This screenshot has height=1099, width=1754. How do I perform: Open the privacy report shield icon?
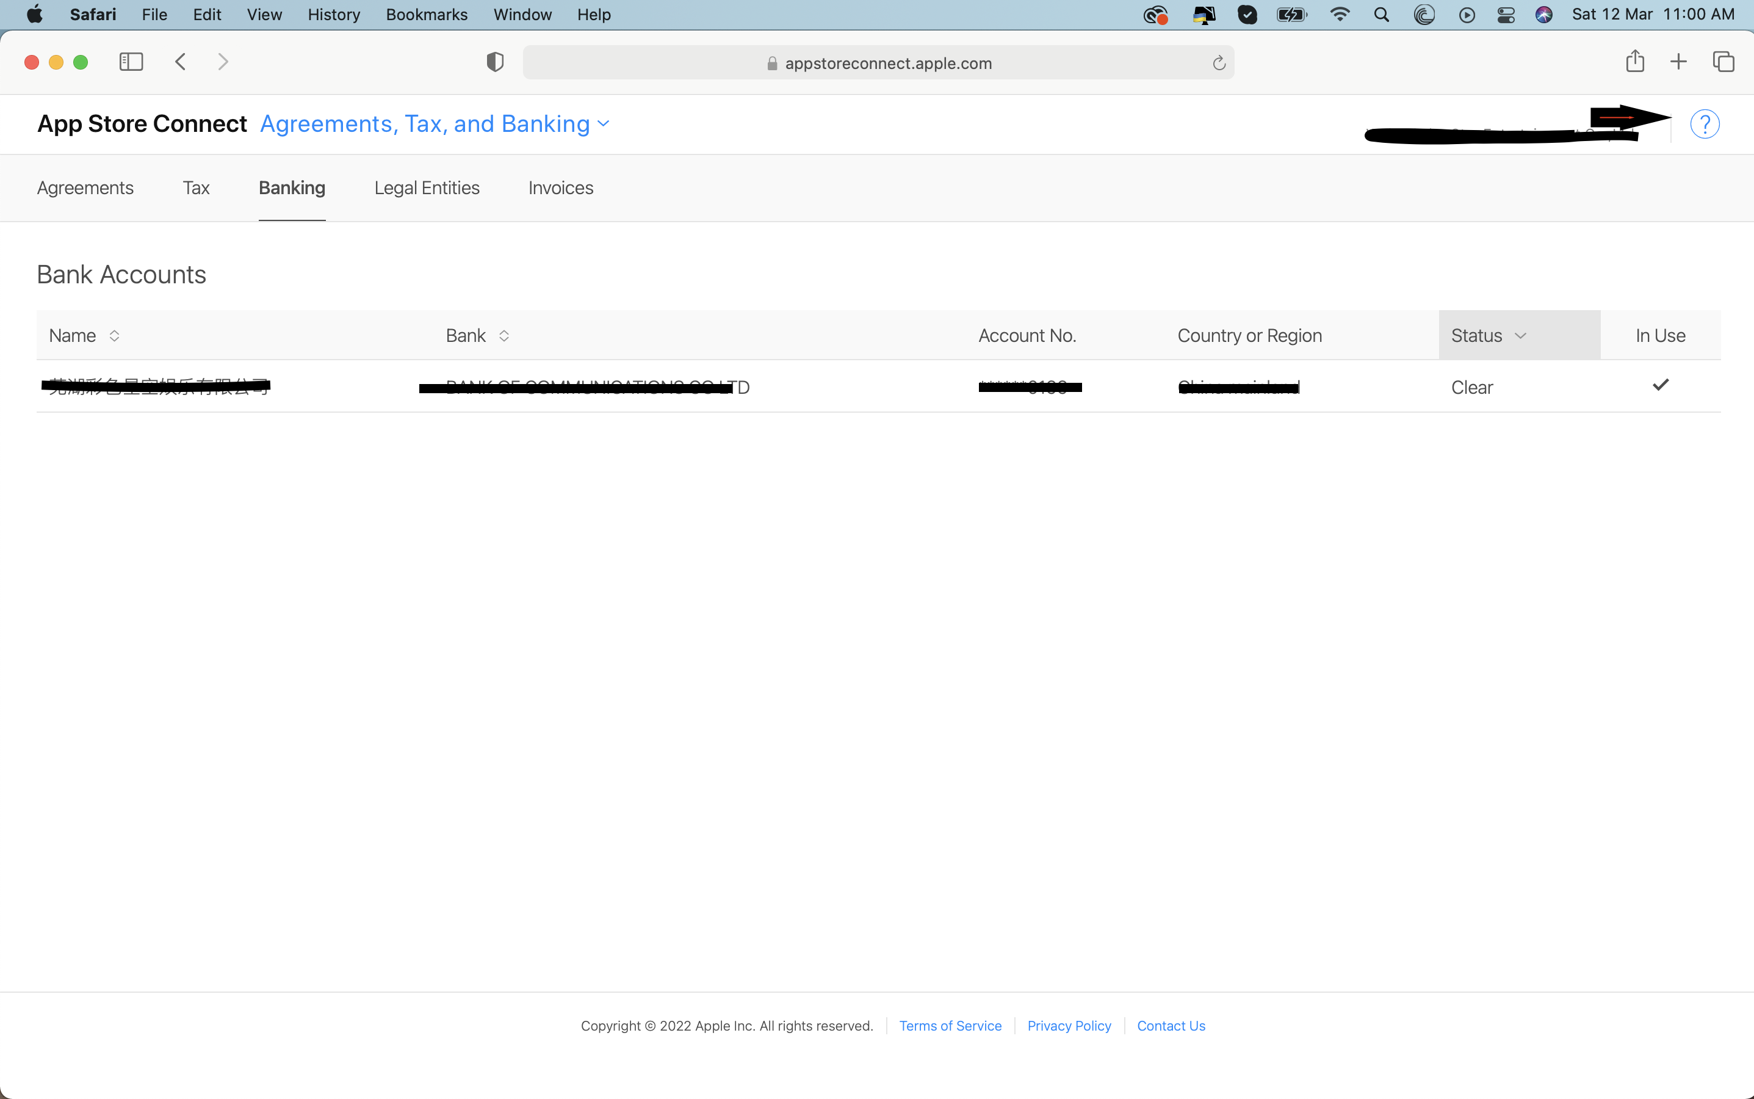pyautogui.click(x=495, y=62)
